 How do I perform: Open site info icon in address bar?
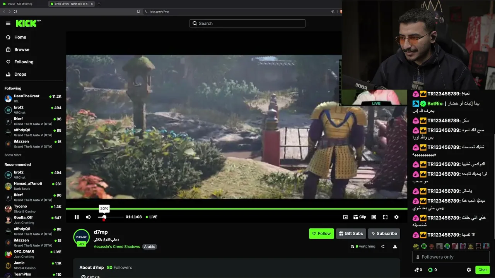[x=146, y=12]
